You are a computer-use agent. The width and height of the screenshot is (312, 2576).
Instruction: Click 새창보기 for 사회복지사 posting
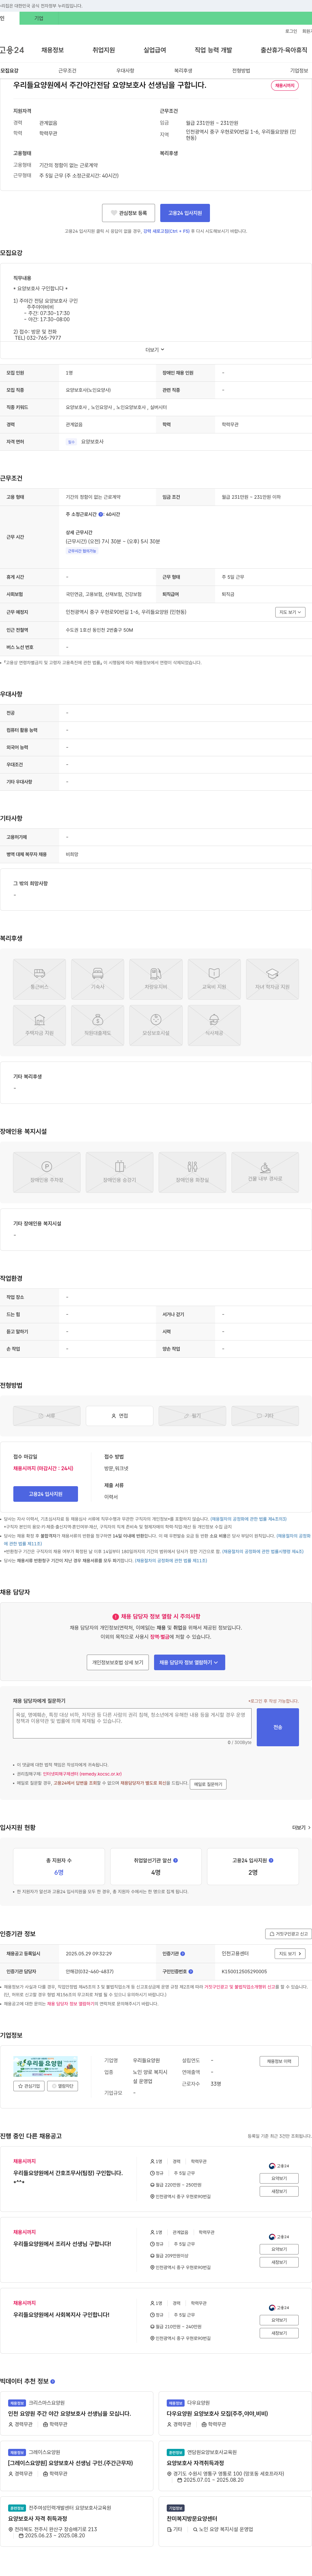(279, 2333)
